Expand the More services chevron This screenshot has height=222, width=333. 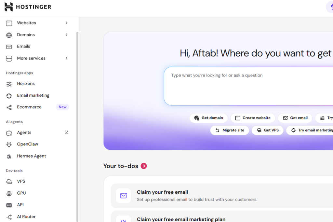(66, 58)
